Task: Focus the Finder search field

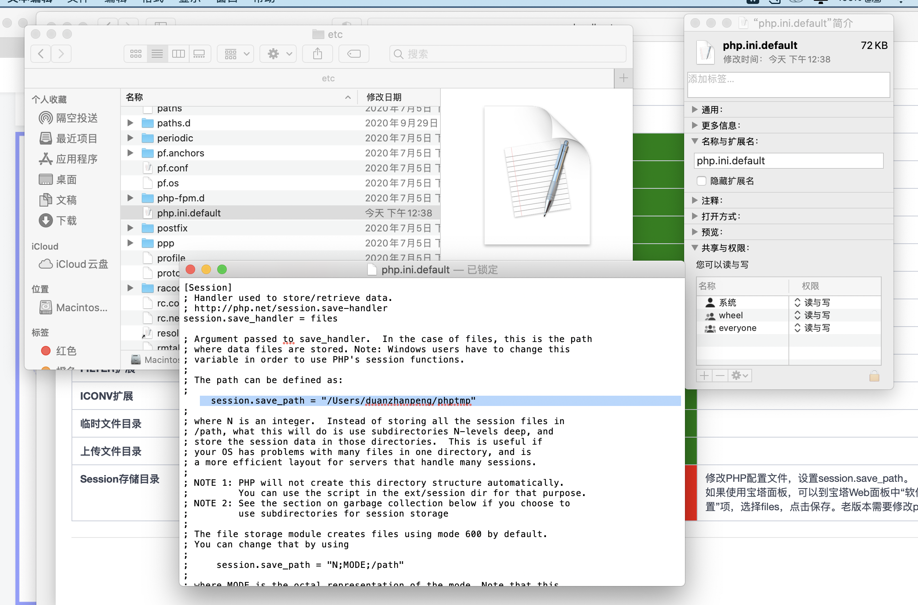Action: pos(508,54)
